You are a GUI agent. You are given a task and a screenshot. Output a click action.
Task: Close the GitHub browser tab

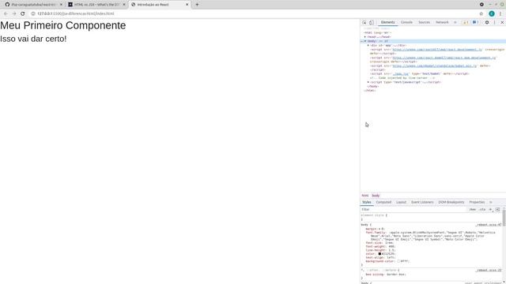[61, 5]
